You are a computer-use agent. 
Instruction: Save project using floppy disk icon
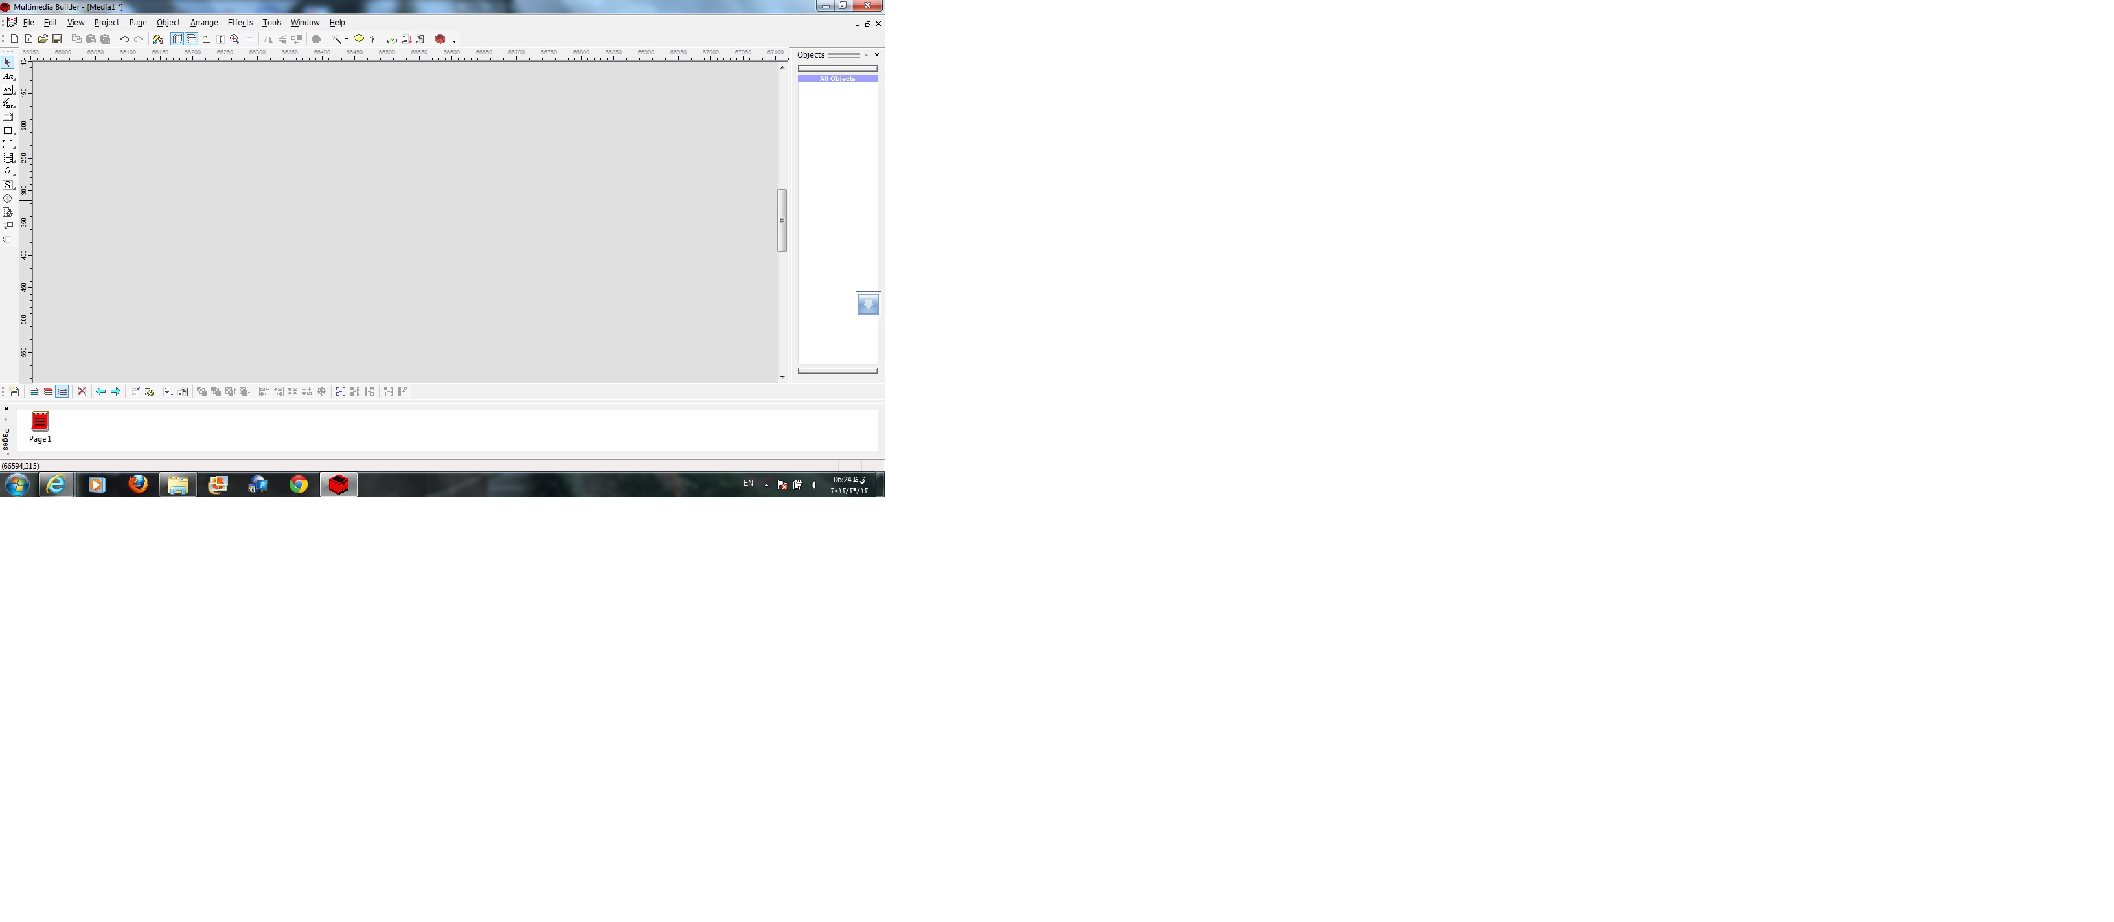(58, 39)
